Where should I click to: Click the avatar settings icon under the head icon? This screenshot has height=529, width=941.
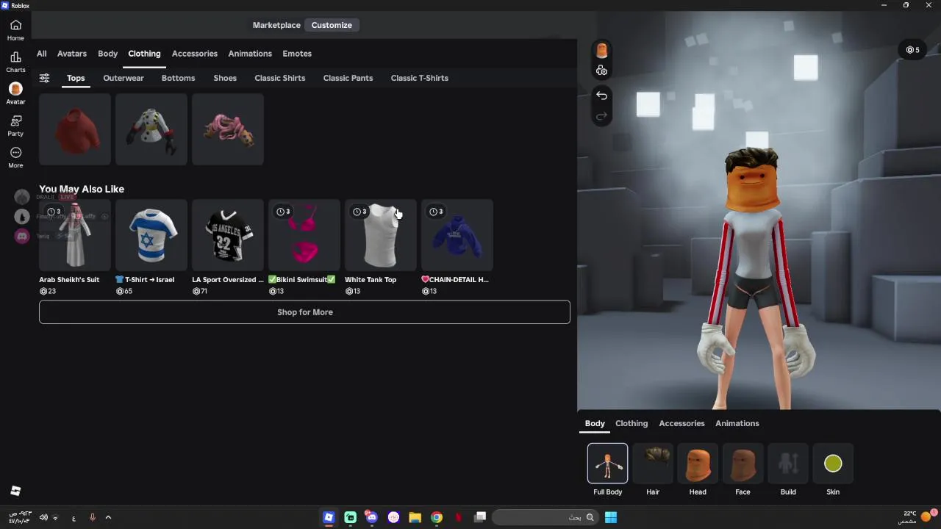[x=601, y=71]
